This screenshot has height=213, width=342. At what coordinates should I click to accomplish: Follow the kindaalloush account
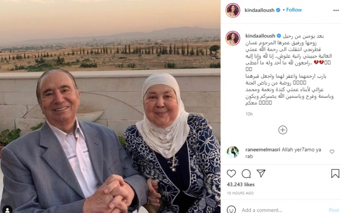click(x=294, y=10)
